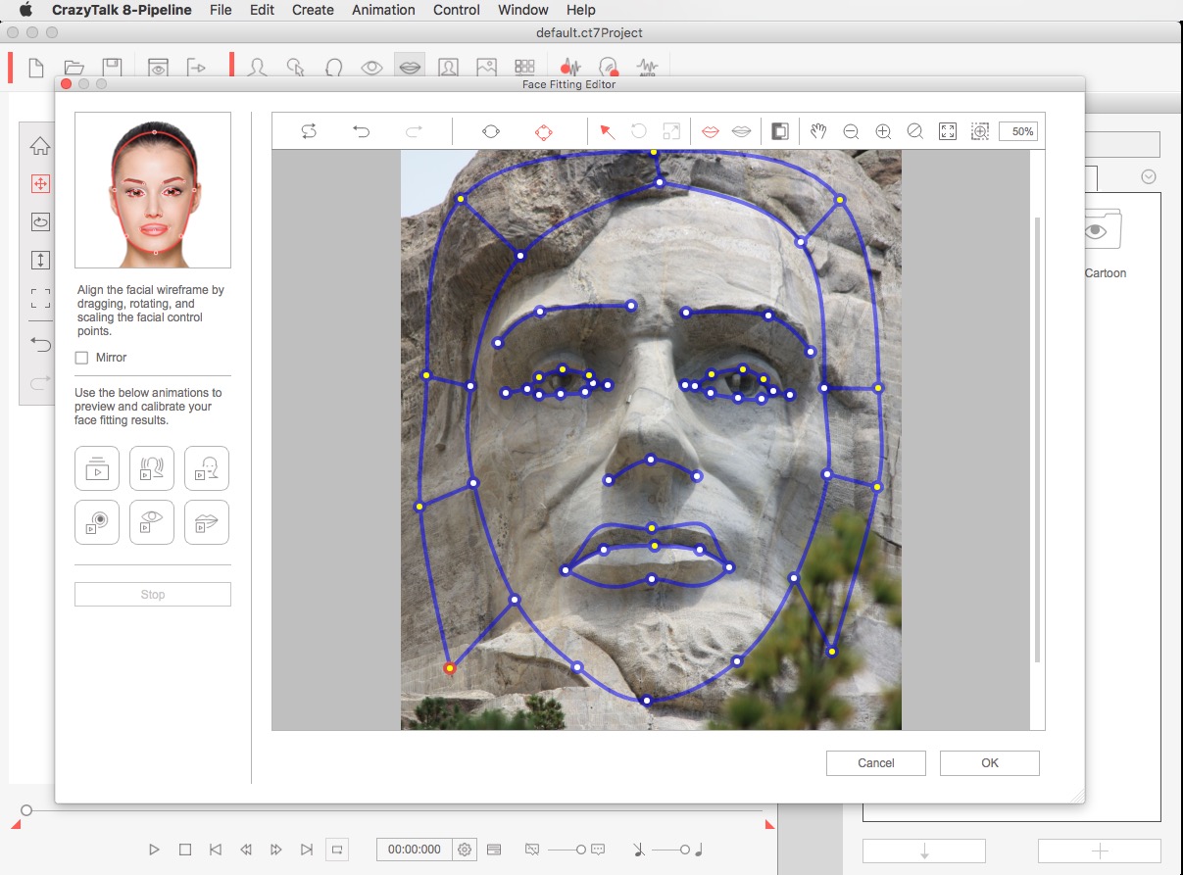Click the New Project icon
The image size is (1183, 875).
tap(36, 68)
